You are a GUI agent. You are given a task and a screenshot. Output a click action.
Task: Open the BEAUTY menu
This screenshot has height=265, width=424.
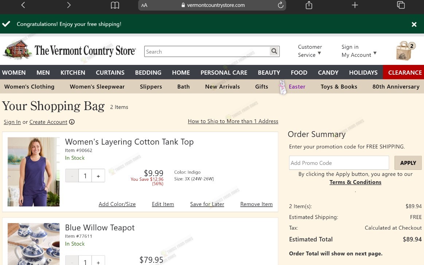[x=269, y=73]
